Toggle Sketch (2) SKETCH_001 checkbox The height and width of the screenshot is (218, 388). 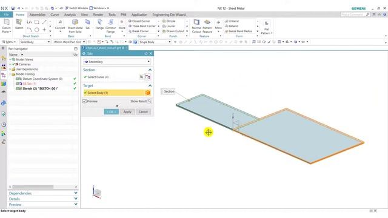tap(18, 88)
